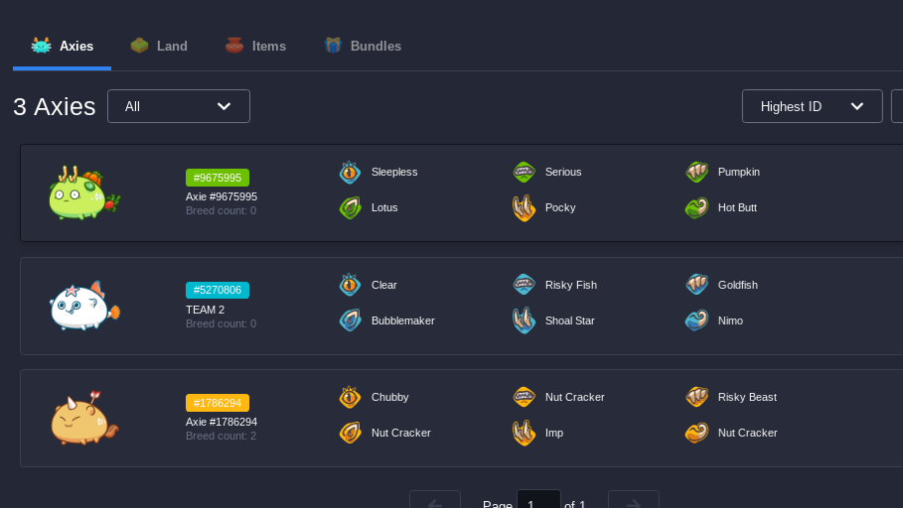The height and width of the screenshot is (508, 903).
Task: Click the Hot Butt tail icon
Action: [696, 207]
